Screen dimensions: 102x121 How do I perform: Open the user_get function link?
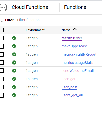tap(69, 79)
